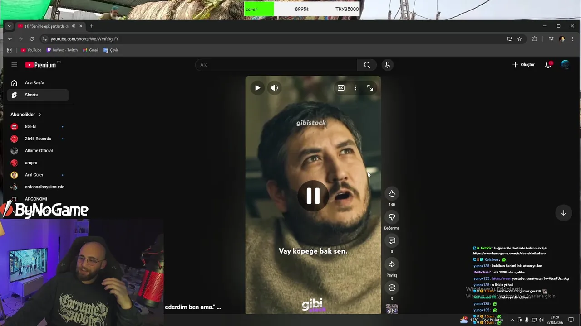The height and width of the screenshot is (326, 581).
Task: Show hidden tray icons chevron
Action: pos(512,320)
